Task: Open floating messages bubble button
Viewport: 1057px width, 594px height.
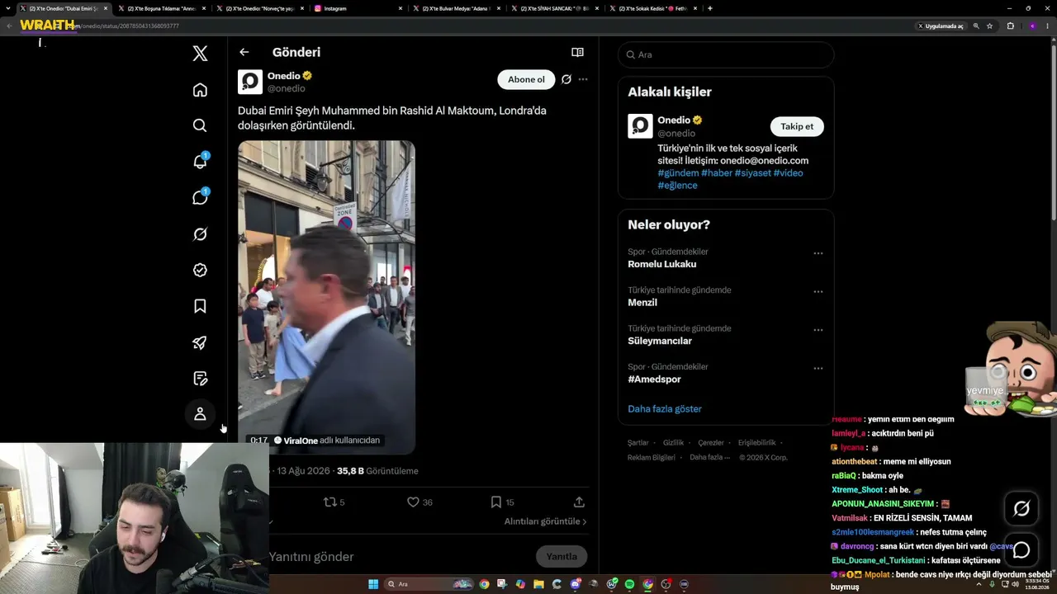Action: pyautogui.click(x=1021, y=550)
